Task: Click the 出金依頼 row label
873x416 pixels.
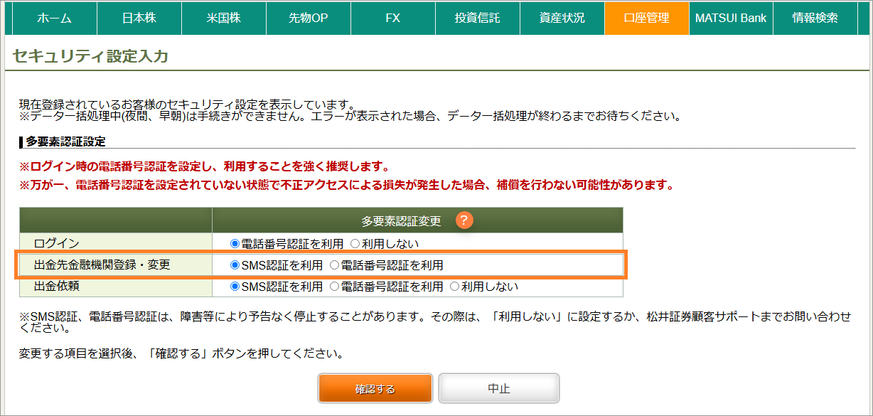Action: pos(56,287)
